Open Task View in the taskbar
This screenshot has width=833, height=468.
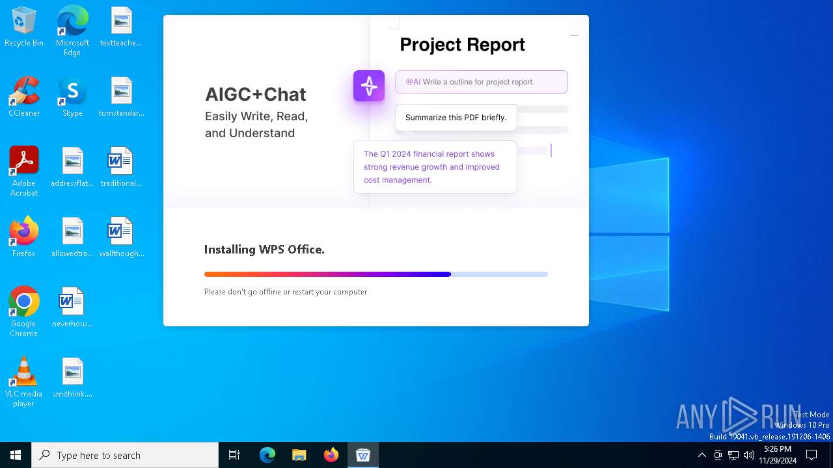(234, 455)
